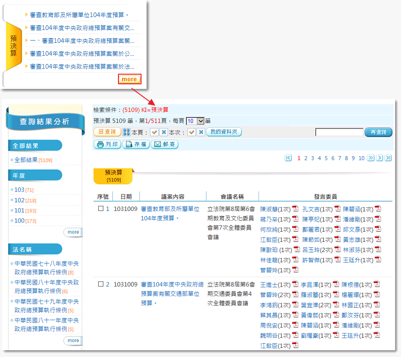Expand more years under 年度
This screenshot has height=357, width=401.
(73, 232)
